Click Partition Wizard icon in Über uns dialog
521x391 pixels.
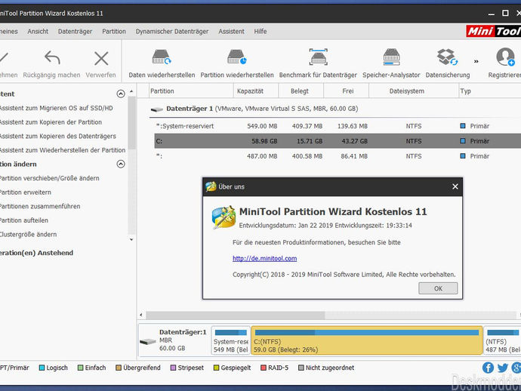point(224,217)
